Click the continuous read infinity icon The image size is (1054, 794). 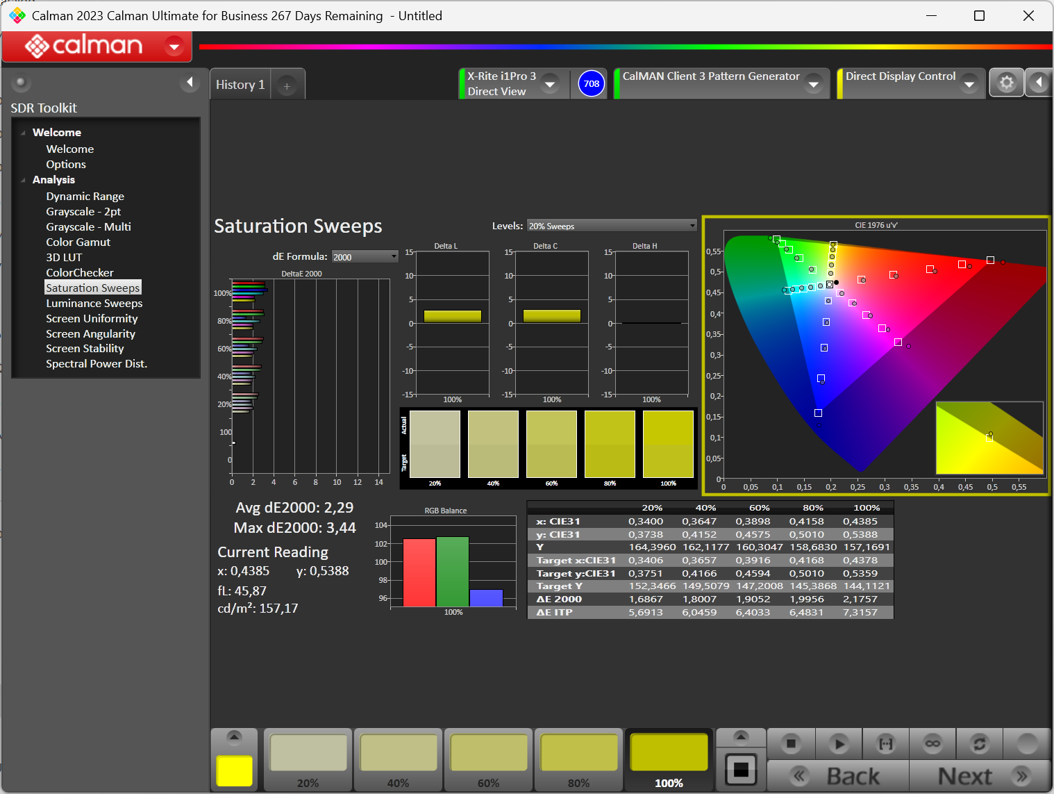click(x=932, y=744)
